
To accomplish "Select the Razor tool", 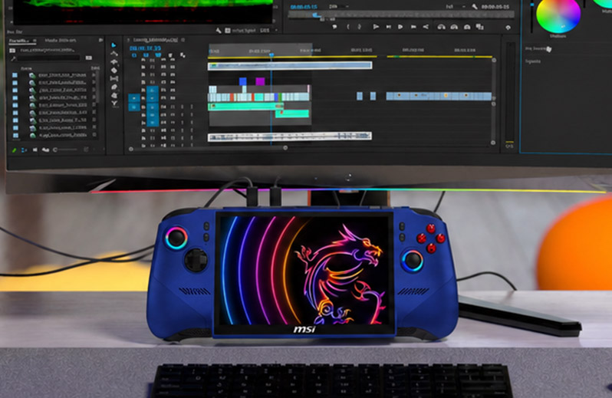I will 114,71.
